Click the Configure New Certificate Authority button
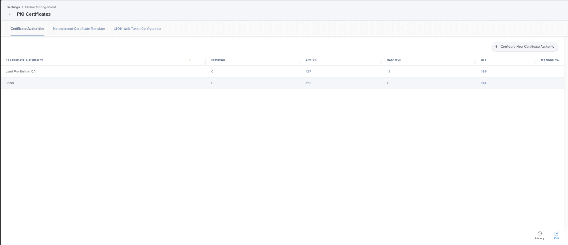568x245 pixels. 525,47
